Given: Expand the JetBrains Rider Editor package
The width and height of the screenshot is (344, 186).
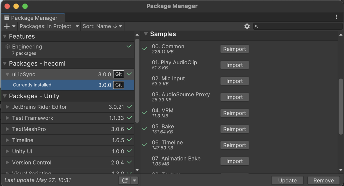Looking at the screenshot, I should 7,107.
